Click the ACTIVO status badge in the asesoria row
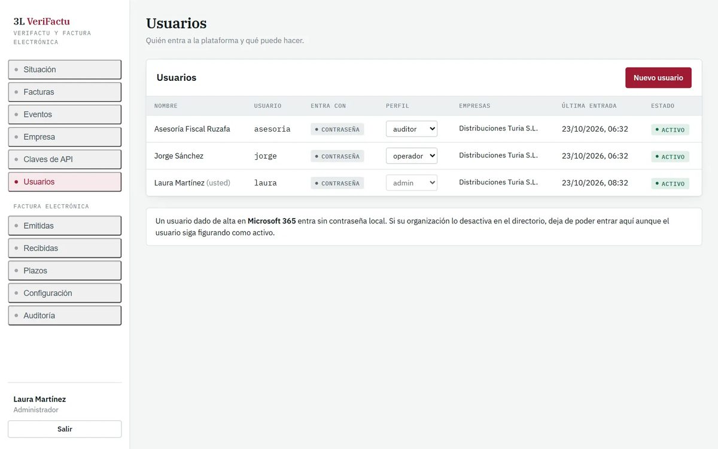Viewport: 718px width, 449px height. pos(670,129)
